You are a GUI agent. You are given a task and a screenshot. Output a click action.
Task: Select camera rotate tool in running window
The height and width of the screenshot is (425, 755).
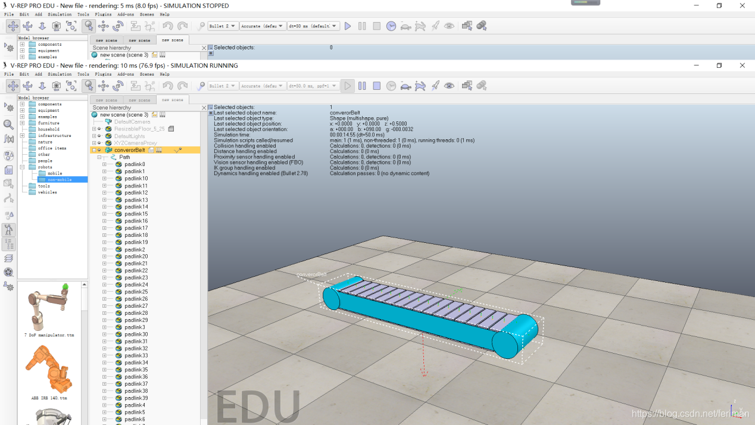tap(27, 86)
